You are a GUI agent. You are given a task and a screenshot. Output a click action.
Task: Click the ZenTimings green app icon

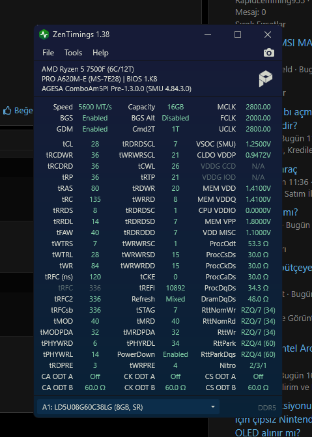tap(44, 35)
